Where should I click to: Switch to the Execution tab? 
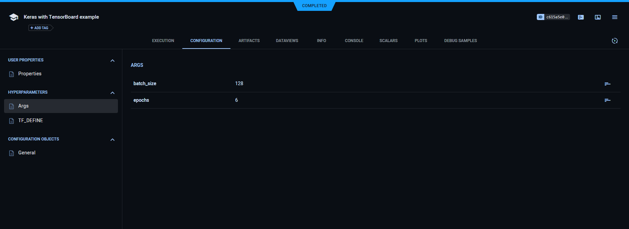[x=163, y=41]
